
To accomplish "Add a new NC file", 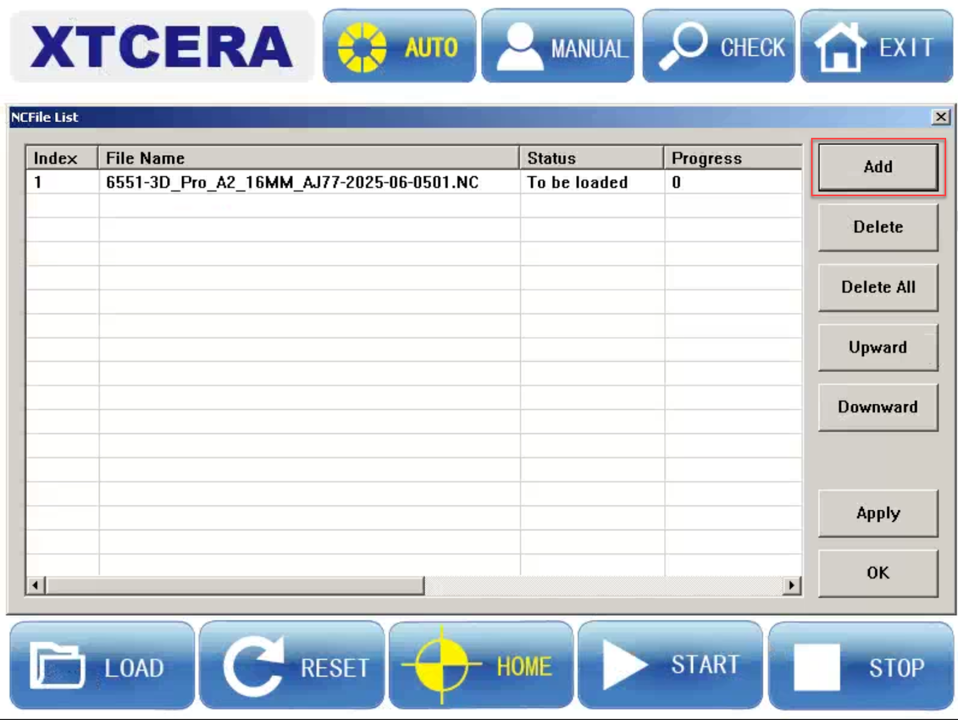I will (878, 167).
